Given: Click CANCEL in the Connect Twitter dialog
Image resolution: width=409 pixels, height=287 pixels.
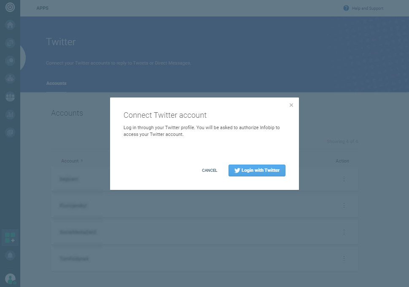Looking at the screenshot, I should (x=210, y=171).
